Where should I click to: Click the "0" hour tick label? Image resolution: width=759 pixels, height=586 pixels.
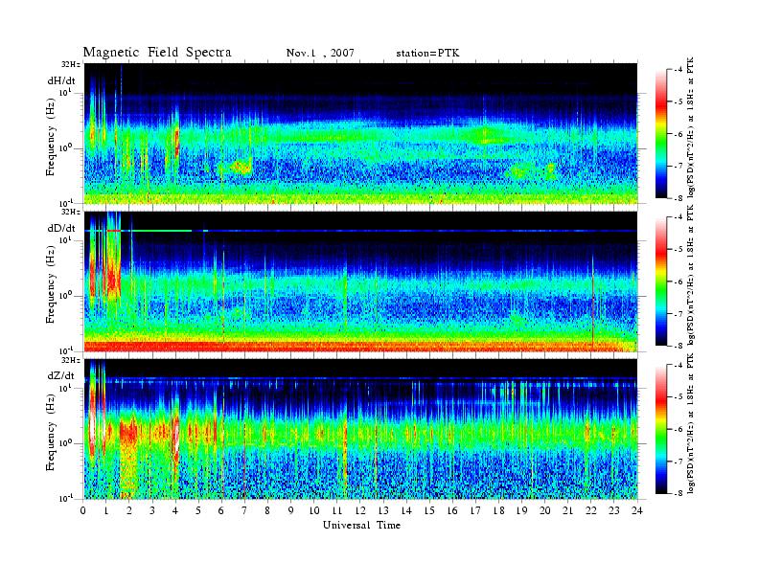point(83,510)
